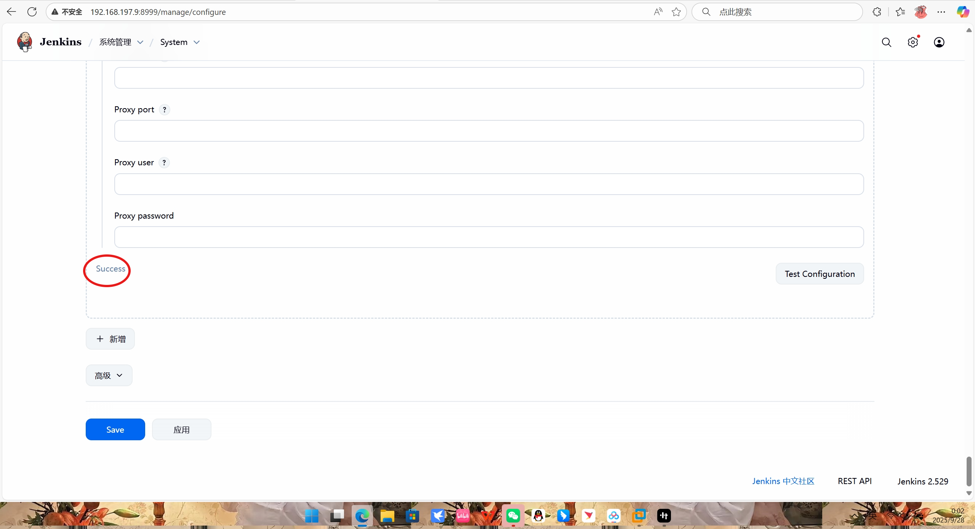Focus the Proxy user input field
Viewport: 975px width, 529px height.
click(489, 184)
